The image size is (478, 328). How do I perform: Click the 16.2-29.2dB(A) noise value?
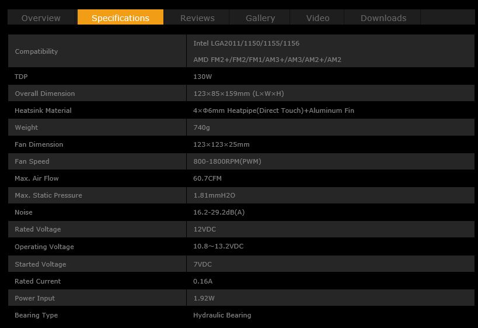click(219, 212)
